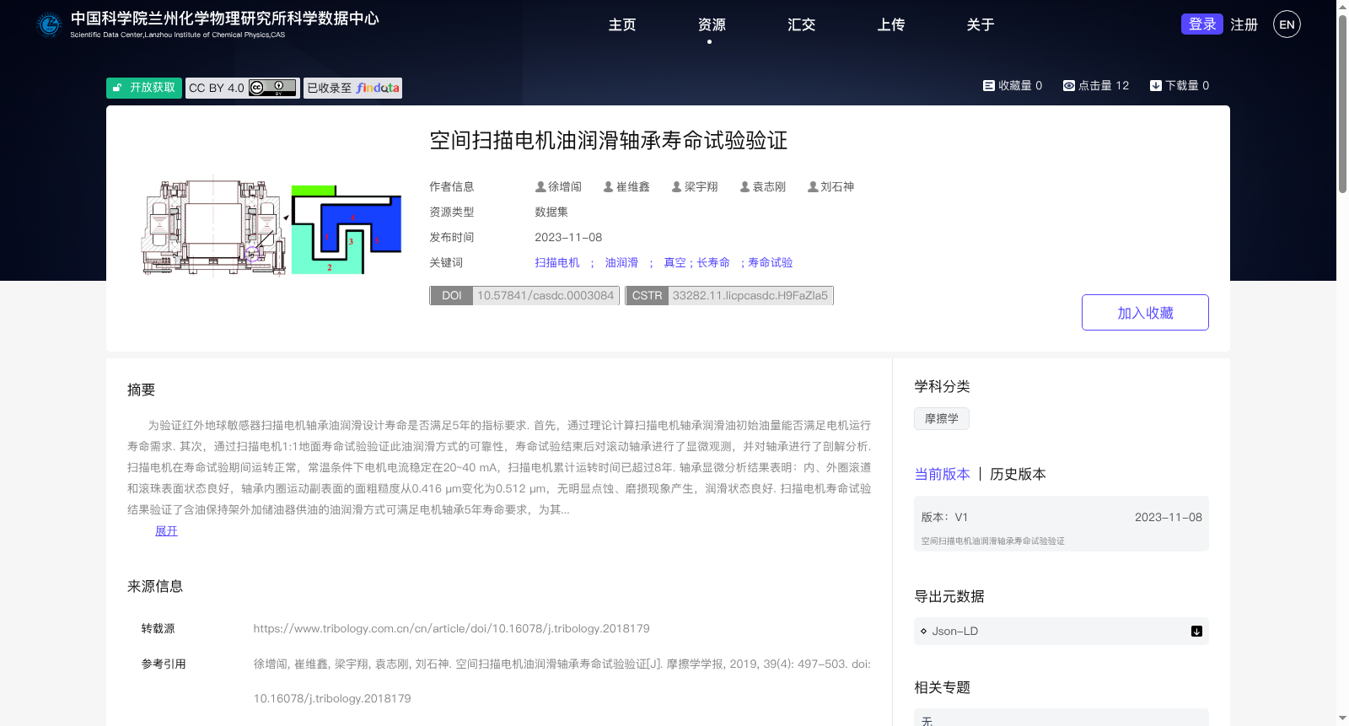Click author 梁宇翔
Viewport: 1349px width, 726px height.
click(695, 187)
